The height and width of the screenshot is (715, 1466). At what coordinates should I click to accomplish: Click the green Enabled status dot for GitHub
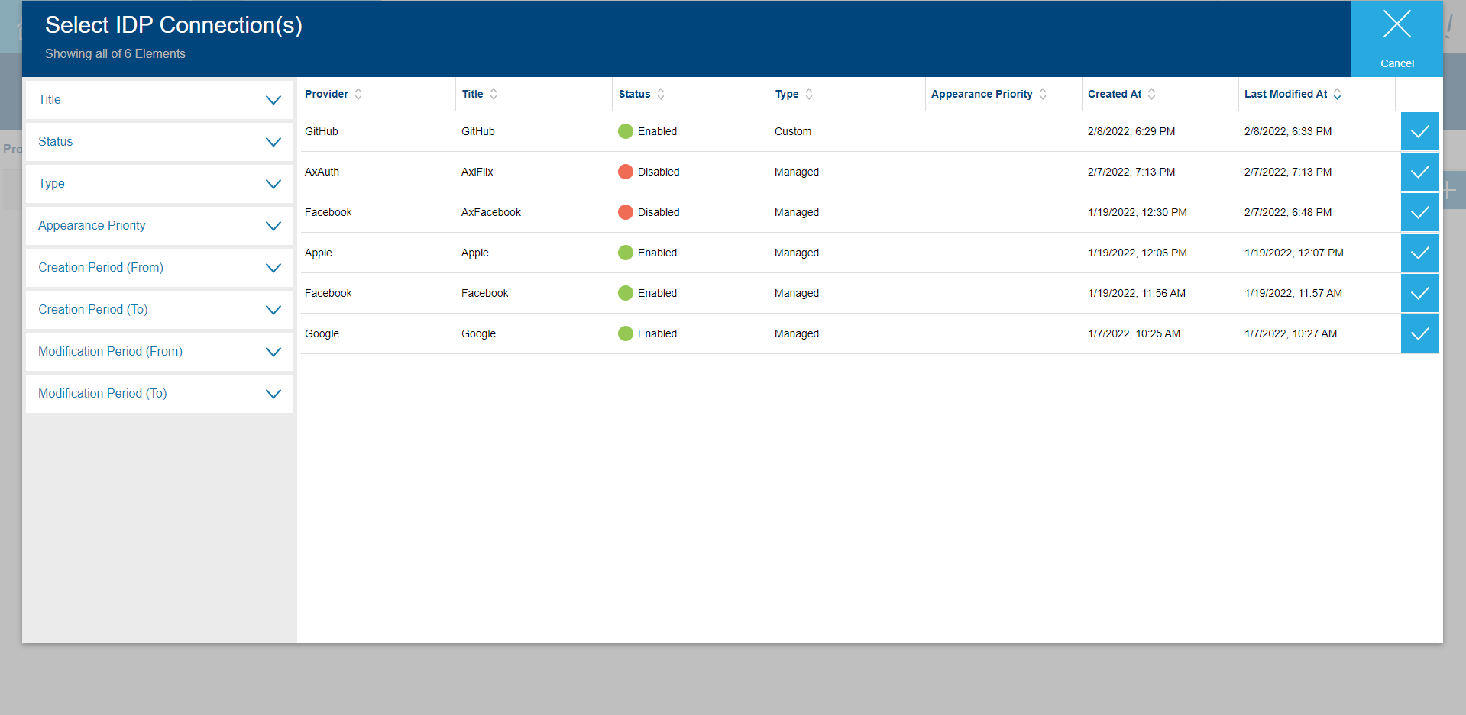tap(626, 131)
